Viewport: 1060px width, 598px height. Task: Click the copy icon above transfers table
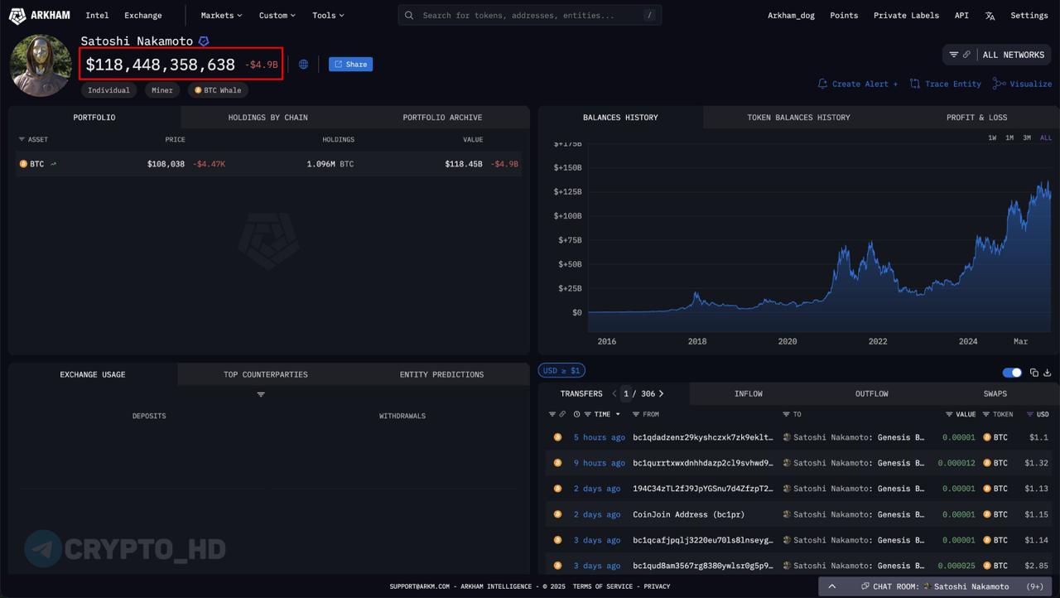click(1033, 373)
